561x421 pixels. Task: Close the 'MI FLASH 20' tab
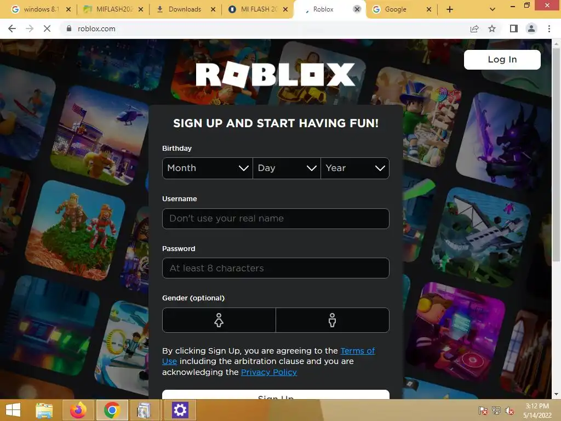click(x=285, y=10)
